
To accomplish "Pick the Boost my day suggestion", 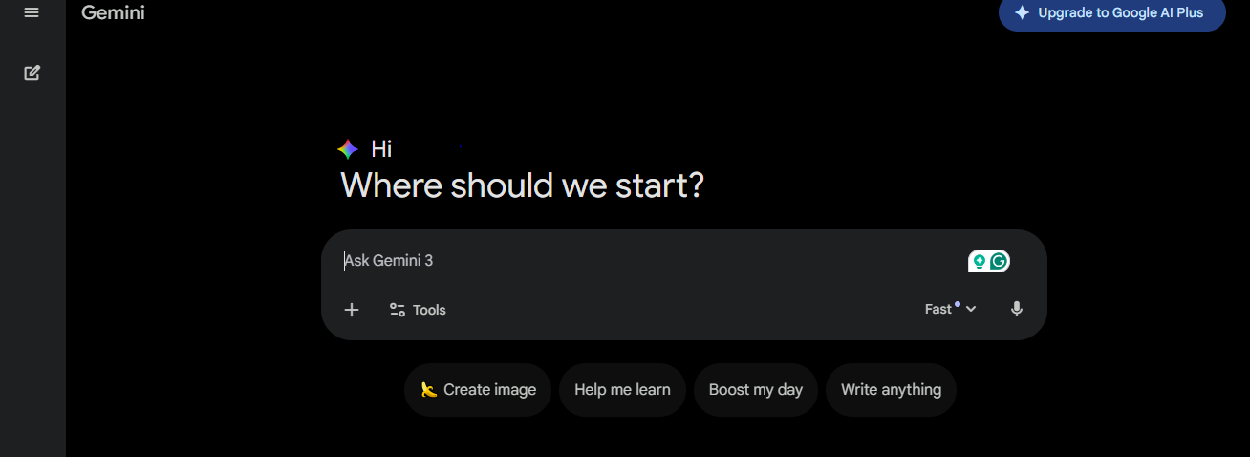I will tap(756, 390).
